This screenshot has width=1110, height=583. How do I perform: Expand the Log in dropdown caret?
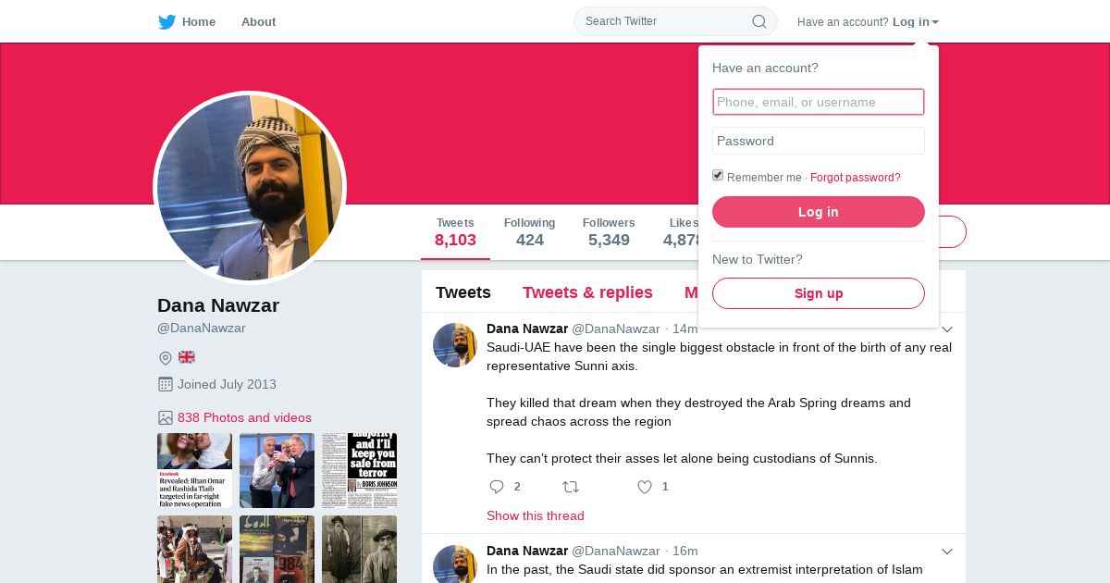pos(935,22)
